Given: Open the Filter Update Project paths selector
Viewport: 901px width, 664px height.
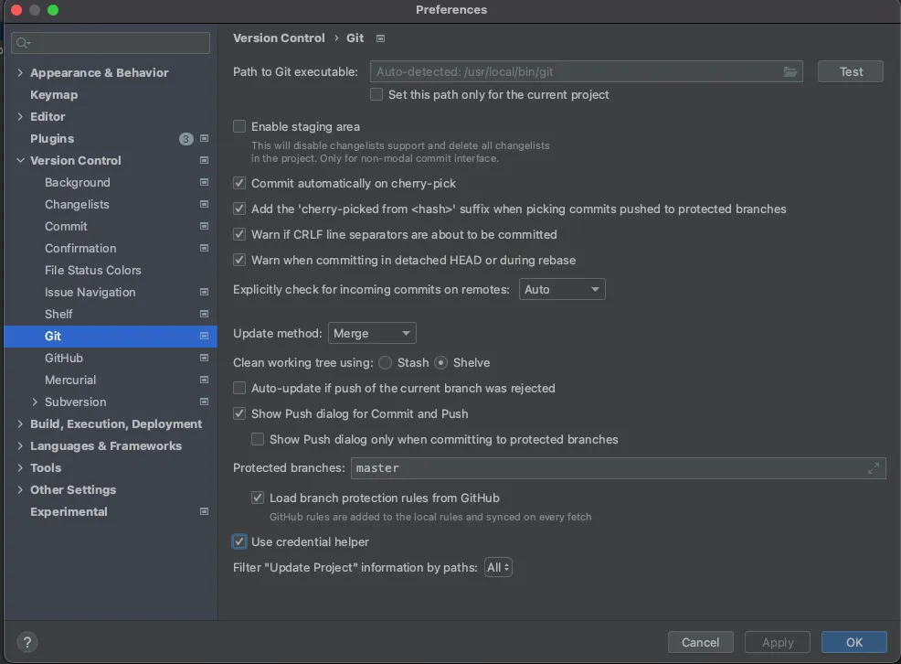Looking at the screenshot, I should (498, 568).
